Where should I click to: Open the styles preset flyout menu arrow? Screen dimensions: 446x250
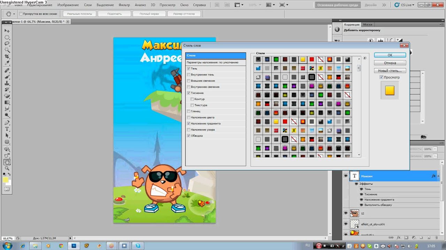[x=364, y=58]
